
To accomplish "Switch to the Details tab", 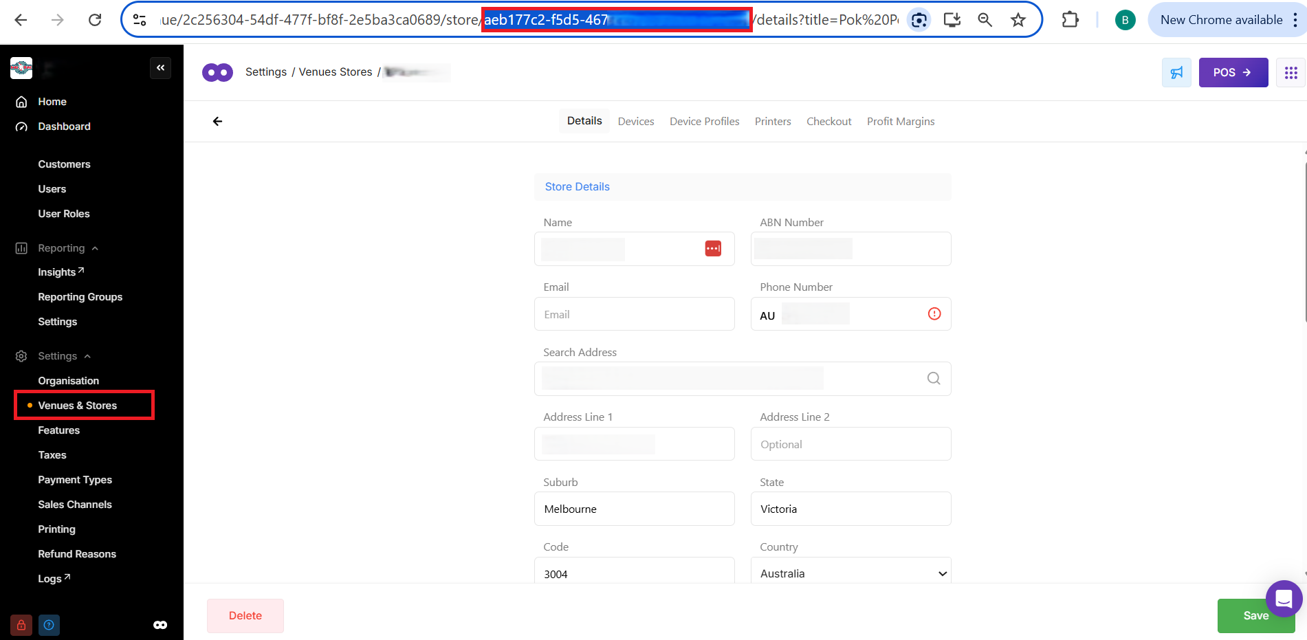I will coord(584,121).
